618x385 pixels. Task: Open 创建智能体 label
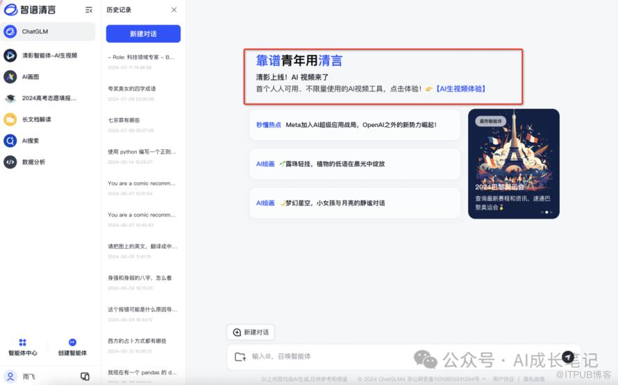click(x=72, y=352)
